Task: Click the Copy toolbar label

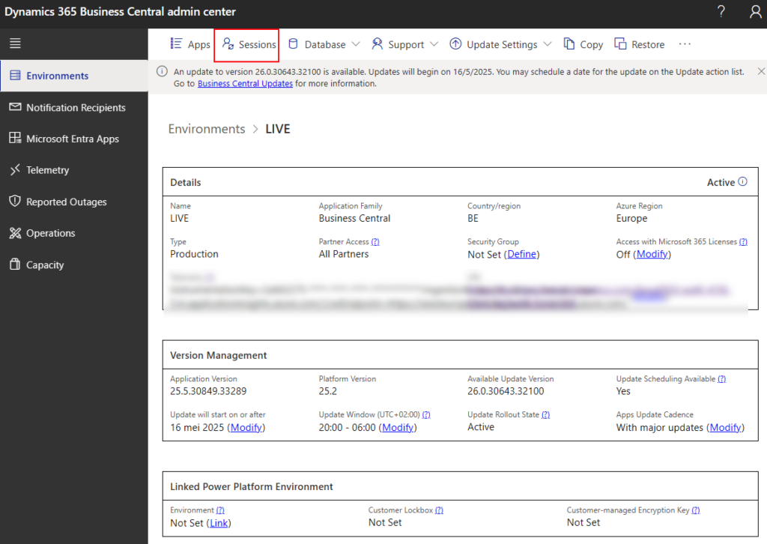Action: click(x=592, y=44)
